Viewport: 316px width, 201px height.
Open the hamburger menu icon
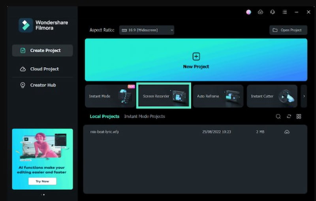[284, 12]
